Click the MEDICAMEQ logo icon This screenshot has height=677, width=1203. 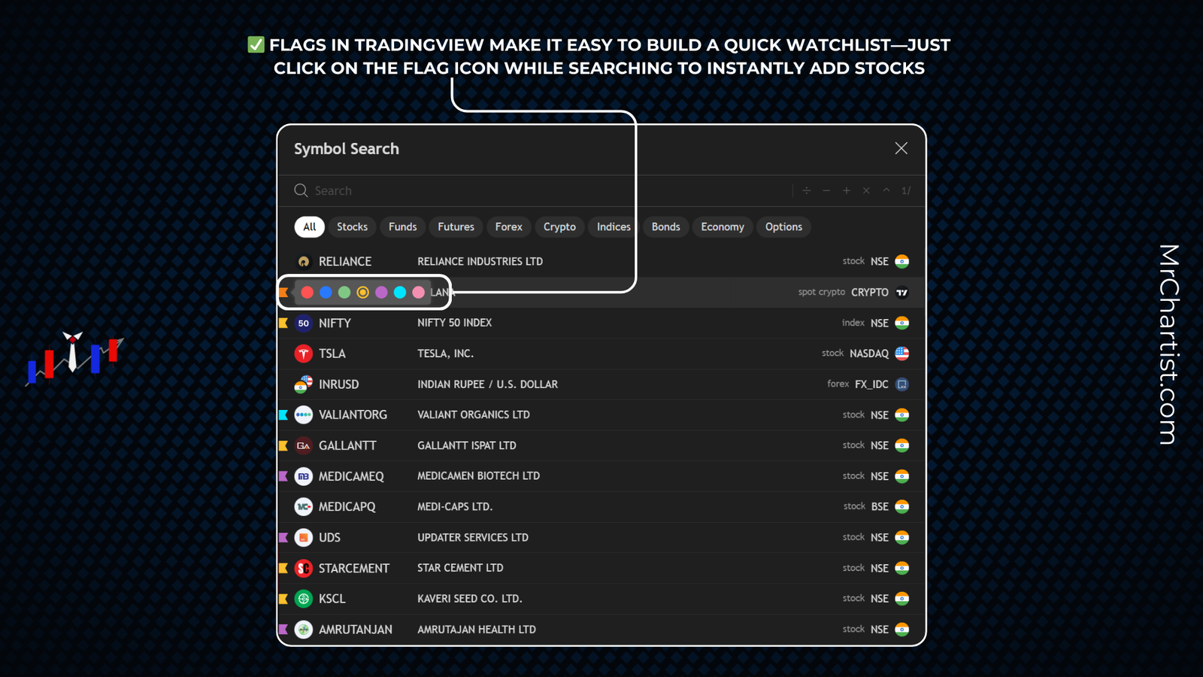tap(304, 476)
